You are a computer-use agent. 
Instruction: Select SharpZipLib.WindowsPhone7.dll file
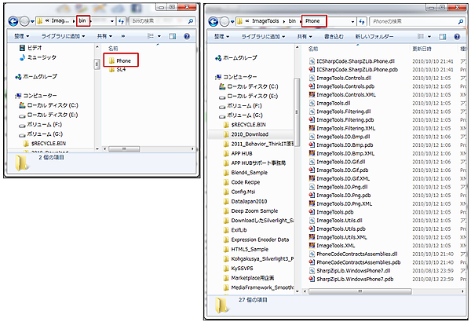point(349,271)
